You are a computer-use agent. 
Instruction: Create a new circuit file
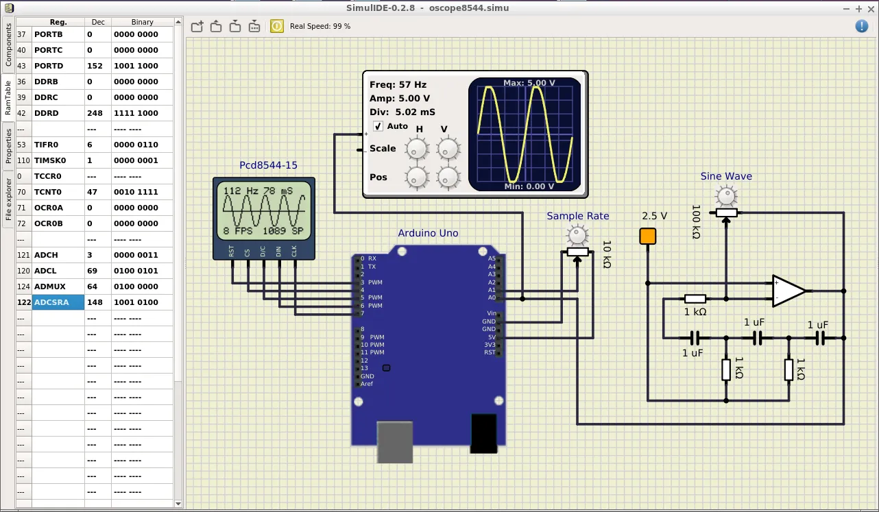click(197, 26)
